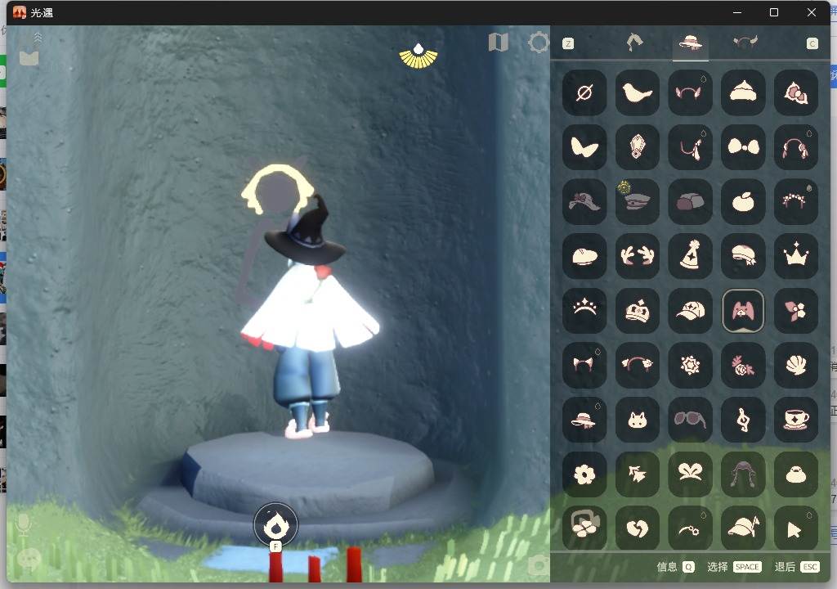The width and height of the screenshot is (837, 589).
Task: Choose the rose flower hair accessory
Action: pos(743,365)
